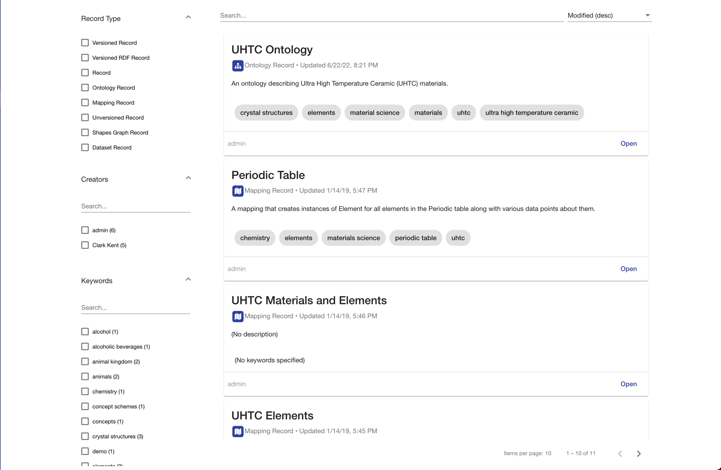Click the Mapping Record icon beside UHTC Elements
The height and width of the screenshot is (470, 721).
click(238, 431)
